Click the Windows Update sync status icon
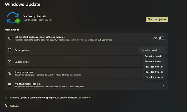The image size is (187, 112). [14, 18]
